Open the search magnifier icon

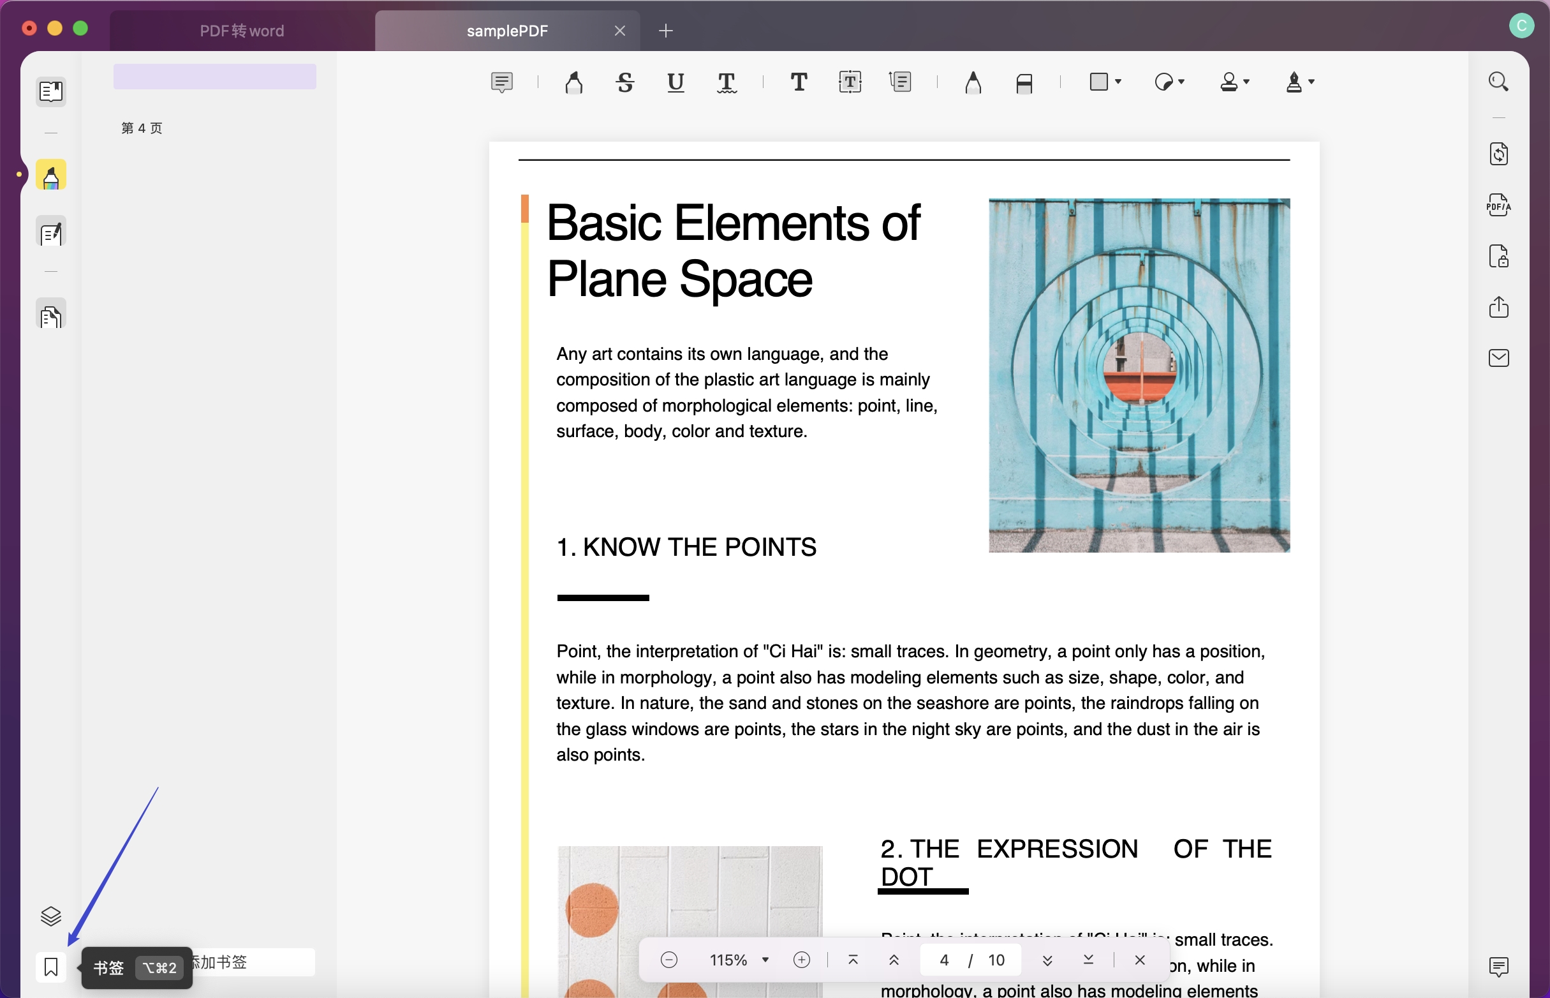(x=1498, y=82)
